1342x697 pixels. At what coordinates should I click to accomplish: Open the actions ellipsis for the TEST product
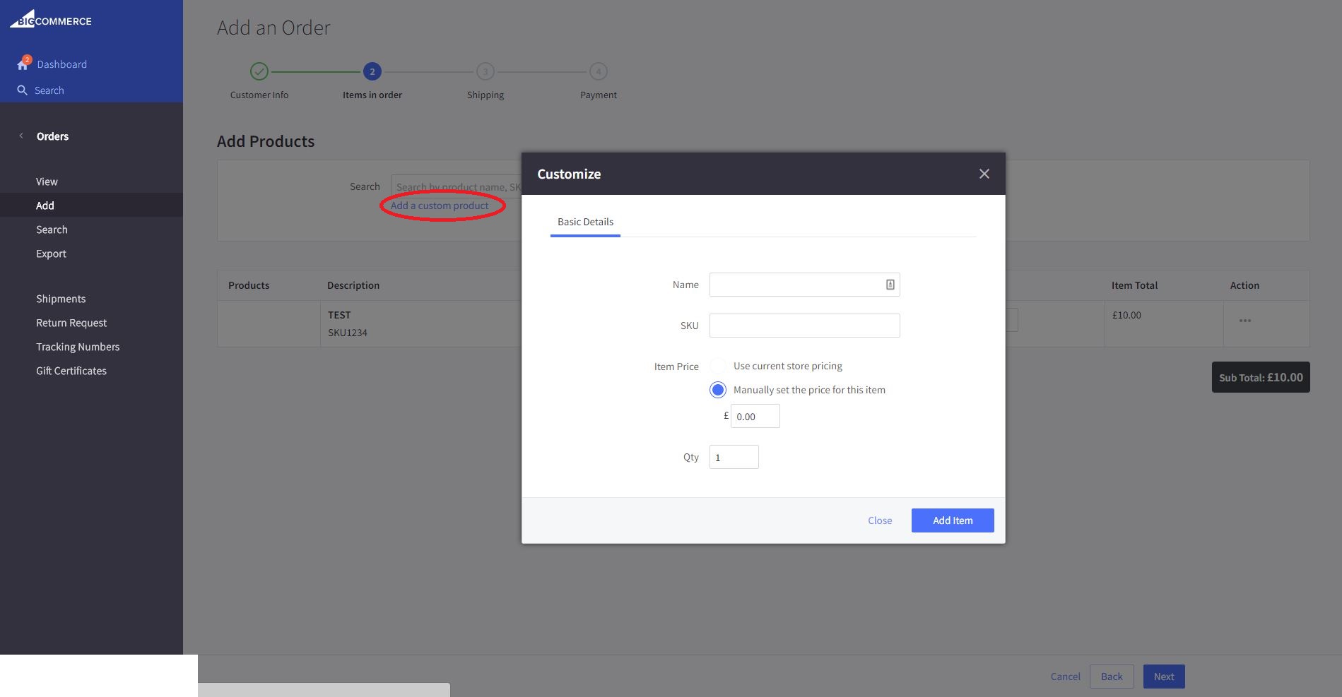click(x=1245, y=321)
